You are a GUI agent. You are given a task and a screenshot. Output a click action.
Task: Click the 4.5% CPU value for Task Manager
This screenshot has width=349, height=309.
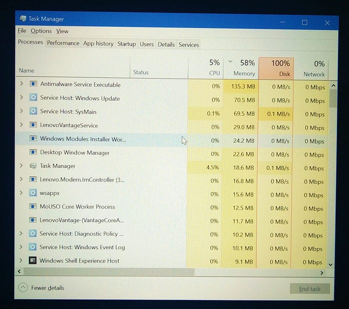point(212,167)
